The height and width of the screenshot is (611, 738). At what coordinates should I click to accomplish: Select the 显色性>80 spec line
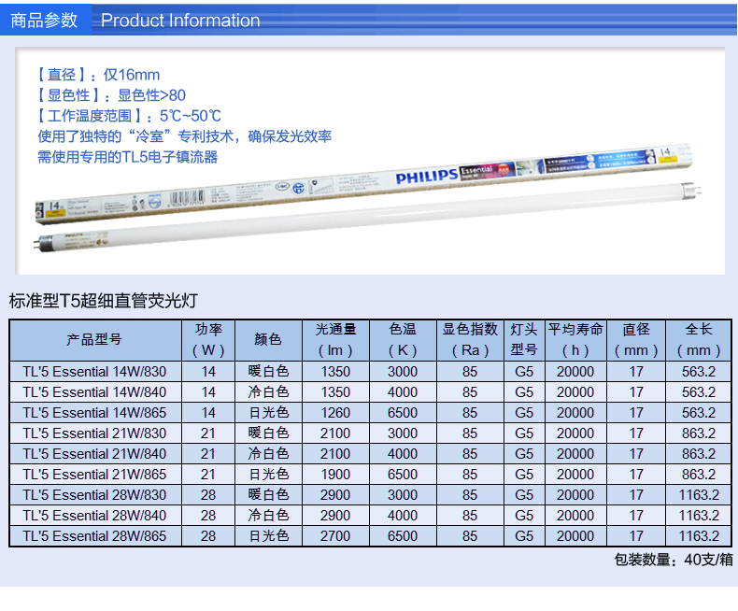coord(111,95)
